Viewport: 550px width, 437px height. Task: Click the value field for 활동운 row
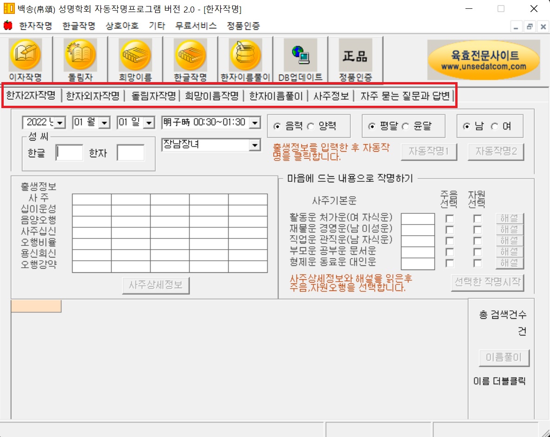pos(418,218)
